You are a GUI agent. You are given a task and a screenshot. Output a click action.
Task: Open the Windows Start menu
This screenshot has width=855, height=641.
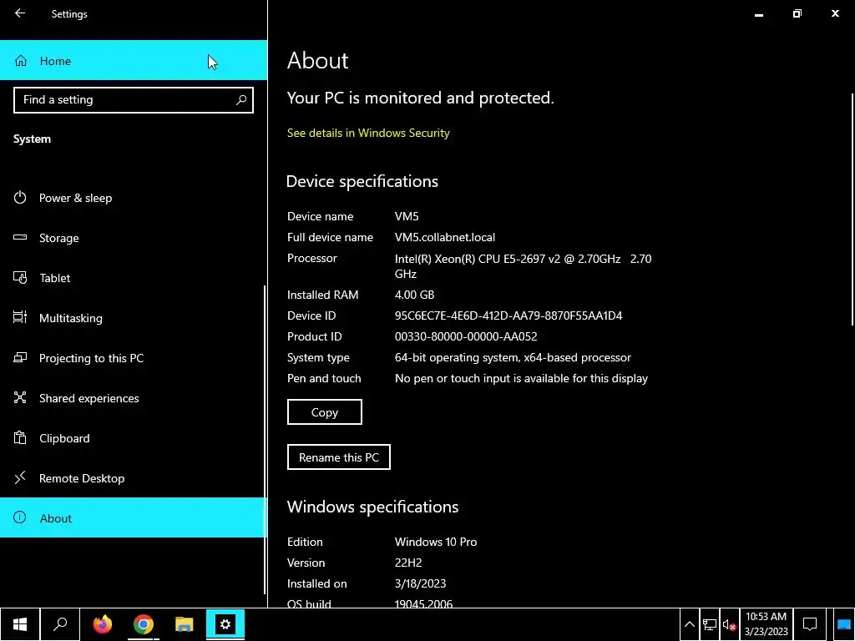[20, 624]
